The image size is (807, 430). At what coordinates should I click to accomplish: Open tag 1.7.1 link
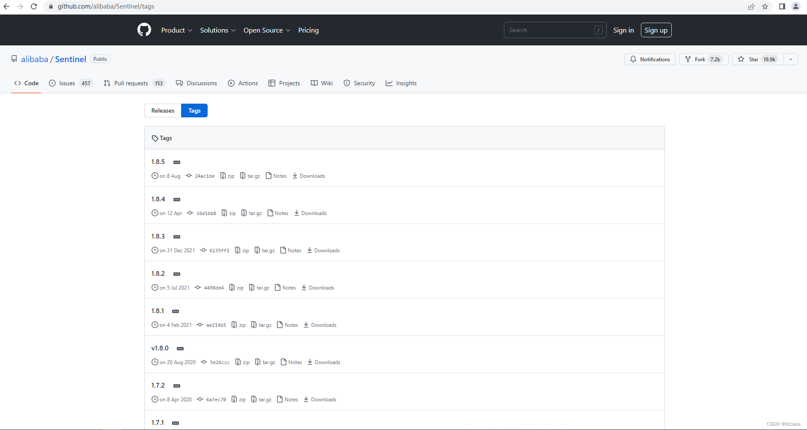[x=158, y=423]
